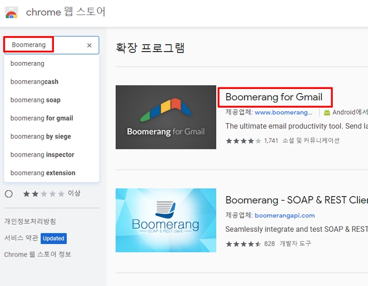Click the chrome 웹 스토어 header title
This screenshot has width=368, height=286.
pos(65,12)
